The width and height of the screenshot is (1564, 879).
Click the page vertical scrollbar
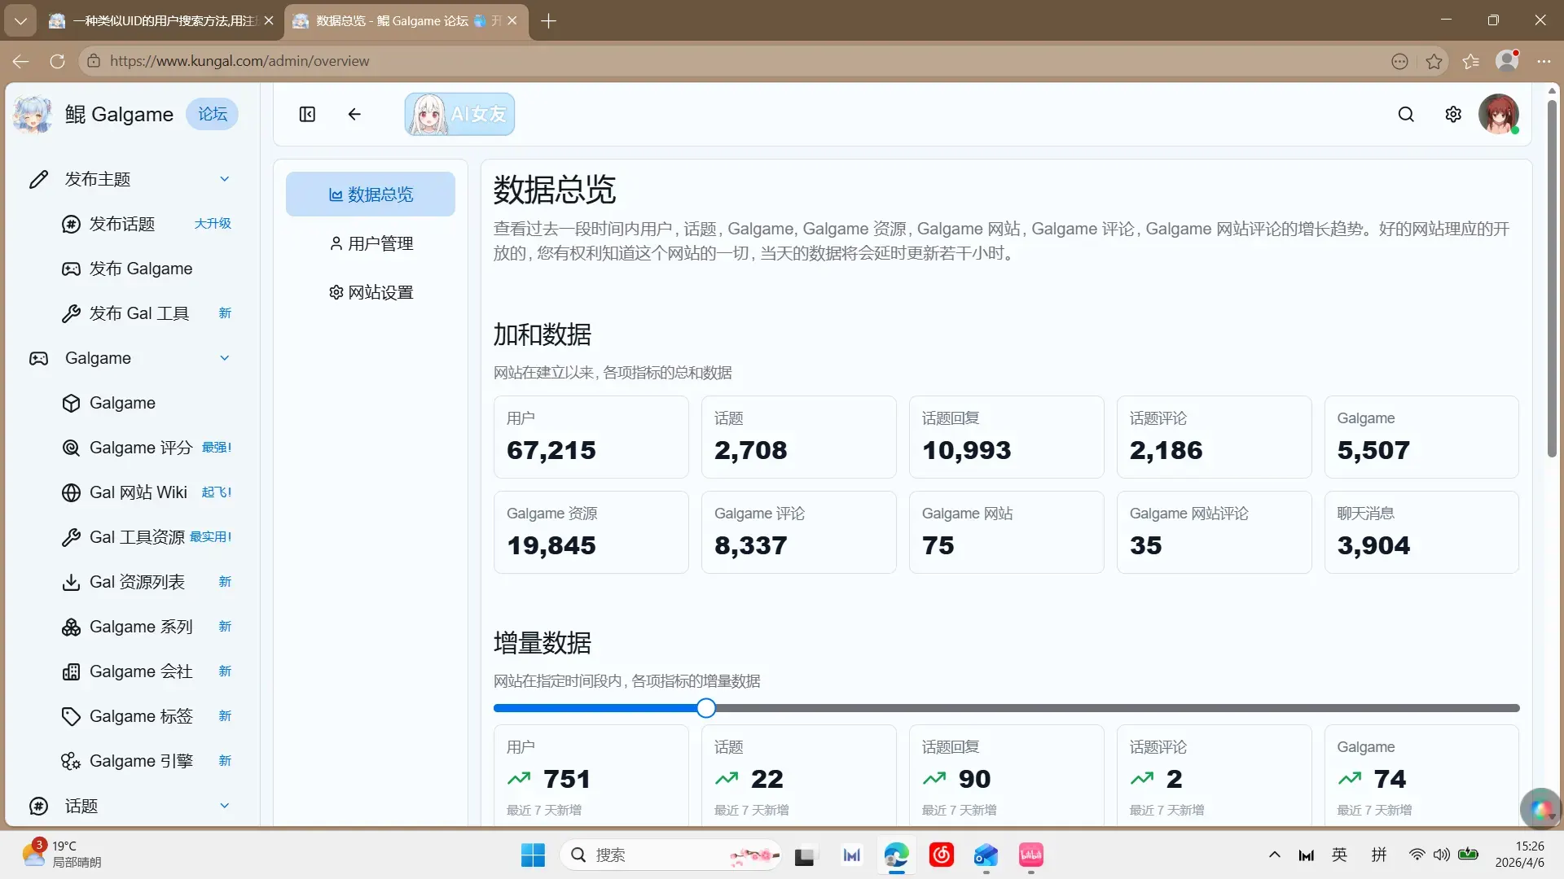(x=1552, y=278)
